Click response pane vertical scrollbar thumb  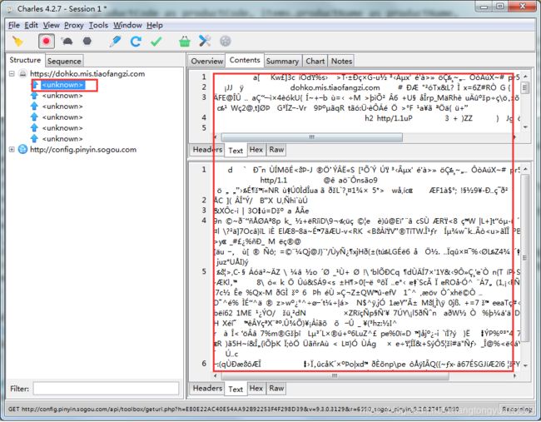[525, 258]
